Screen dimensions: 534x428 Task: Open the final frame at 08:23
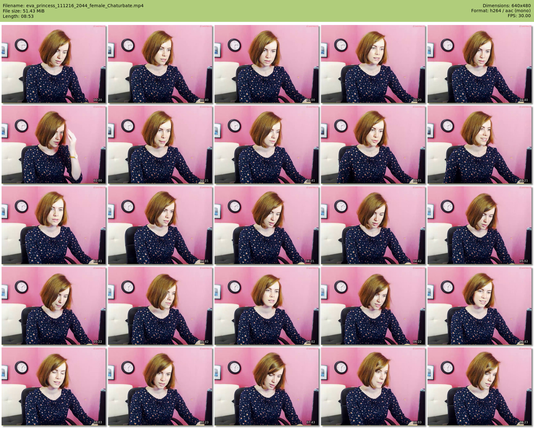[x=480, y=386]
